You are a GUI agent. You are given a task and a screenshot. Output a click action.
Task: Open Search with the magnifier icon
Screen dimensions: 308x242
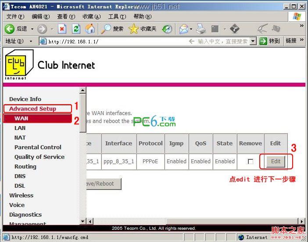pos(106,29)
